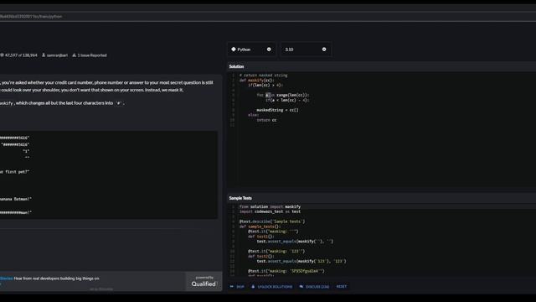
Task: Click the 'def test2():' line in the Sample Tests code
Action: (x=261, y=257)
